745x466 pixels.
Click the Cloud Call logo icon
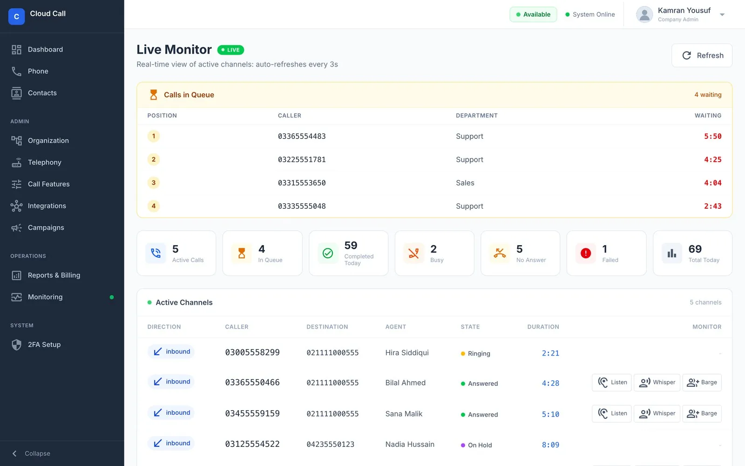coord(16,16)
